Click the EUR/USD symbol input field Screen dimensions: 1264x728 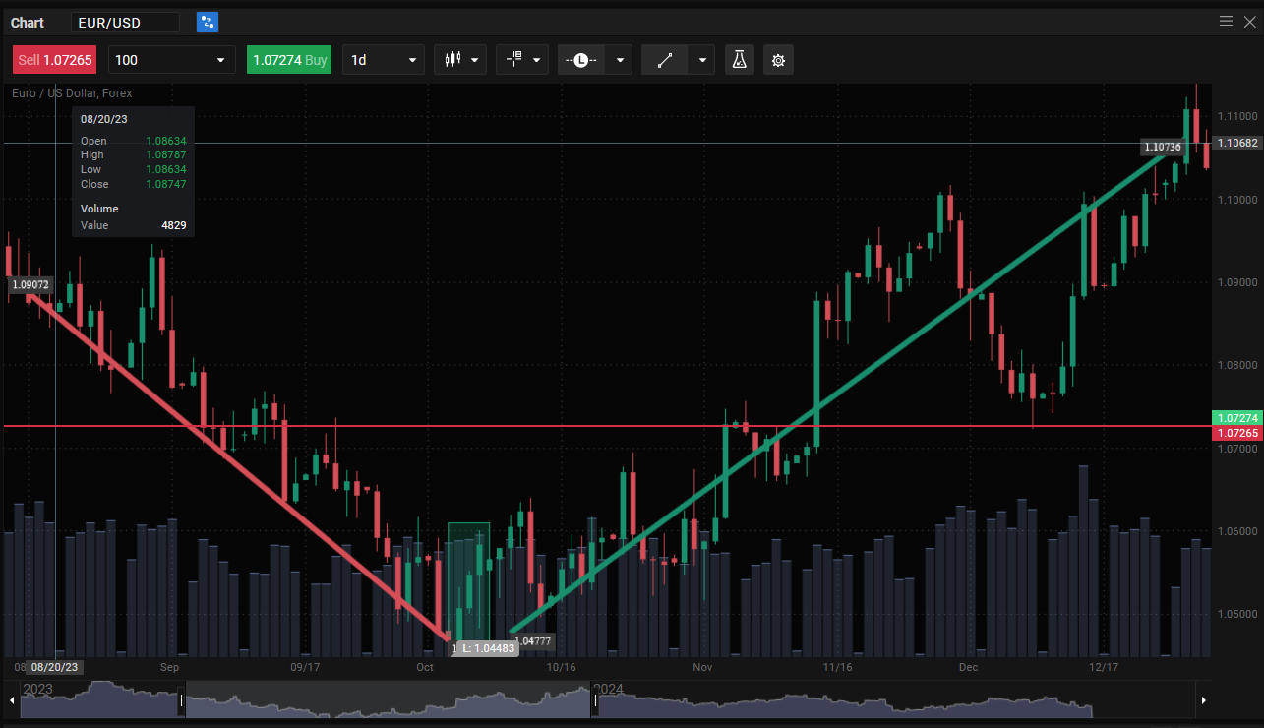[x=126, y=22]
